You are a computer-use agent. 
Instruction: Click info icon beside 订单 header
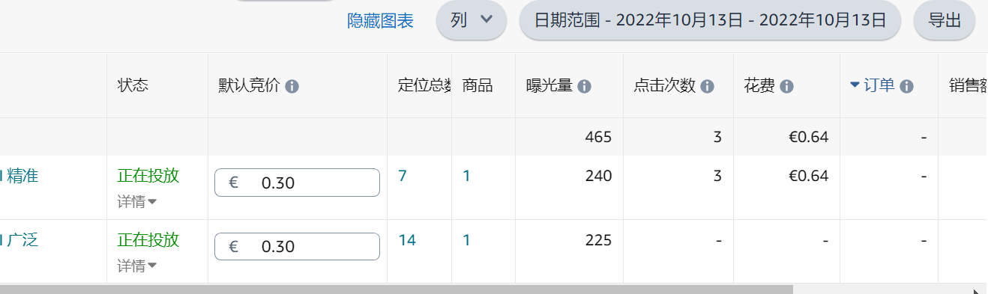(906, 86)
